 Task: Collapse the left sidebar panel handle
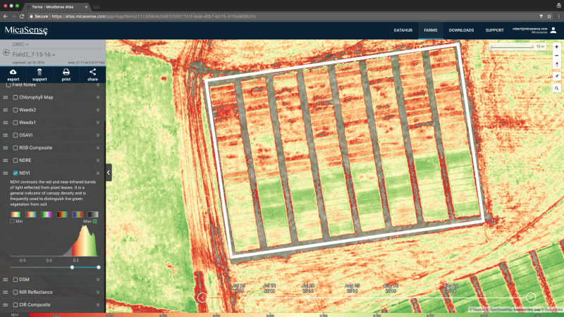click(109, 172)
